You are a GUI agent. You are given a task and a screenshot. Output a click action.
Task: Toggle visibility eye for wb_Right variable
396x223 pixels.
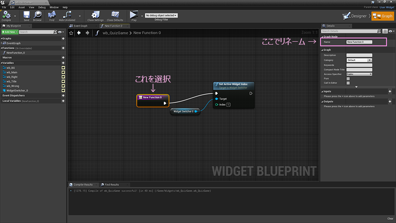[63, 77]
